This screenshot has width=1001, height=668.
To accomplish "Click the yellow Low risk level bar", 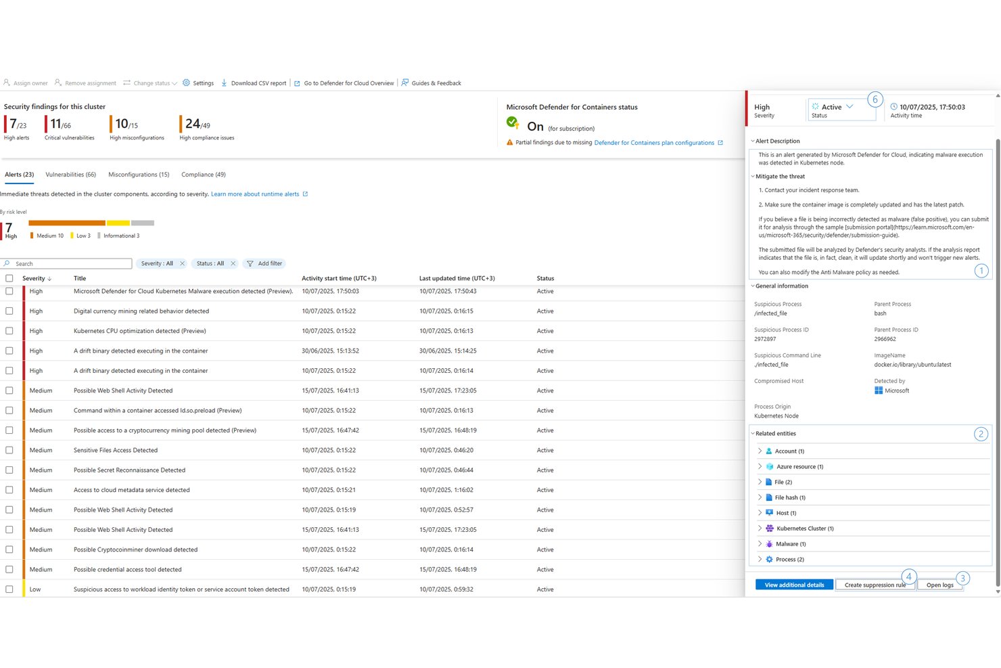I will (118, 223).
